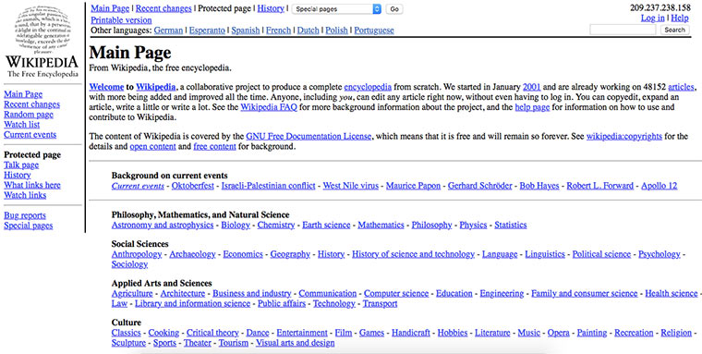The width and height of the screenshot is (702, 354).
Task: Open the free content link
Action: point(214,147)
